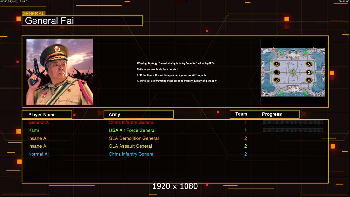350x197 pixels.
Task: Click GLA Demolition row's team number 2
Action: (245, 138)
